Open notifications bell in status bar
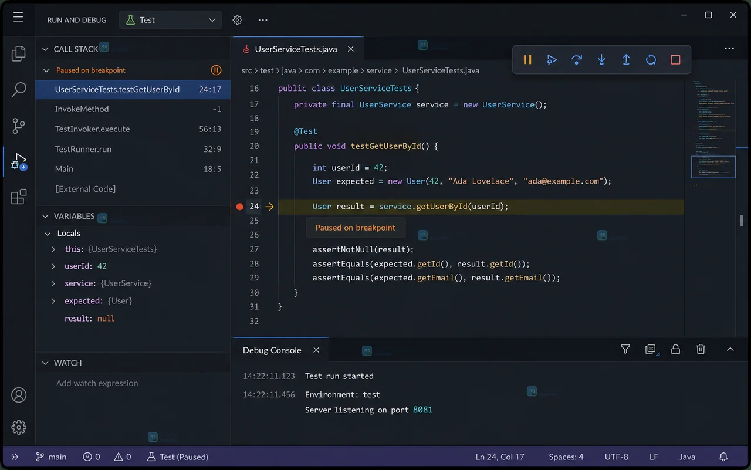This screenshot has height=470, width=751. [723, 457]
